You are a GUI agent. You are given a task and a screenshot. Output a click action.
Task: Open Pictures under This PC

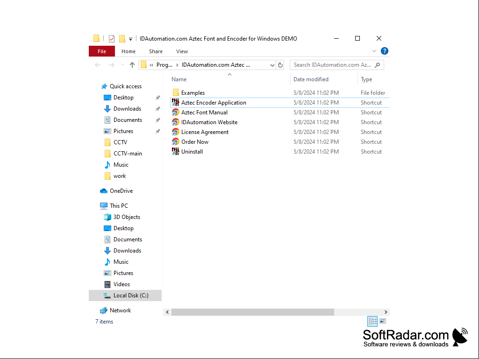tap(119, 273)
